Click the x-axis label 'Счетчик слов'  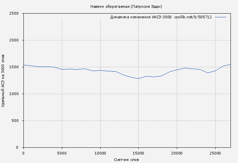coord(126,160)
